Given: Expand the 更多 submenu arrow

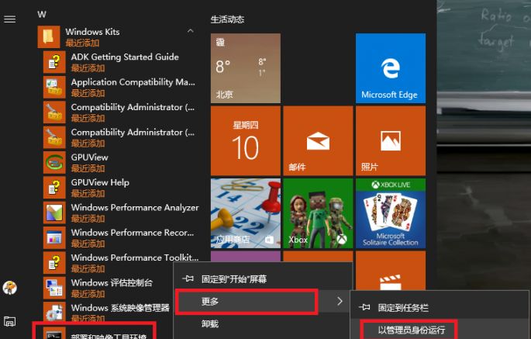Looking at the screenshot, I should tap(340, 301).
